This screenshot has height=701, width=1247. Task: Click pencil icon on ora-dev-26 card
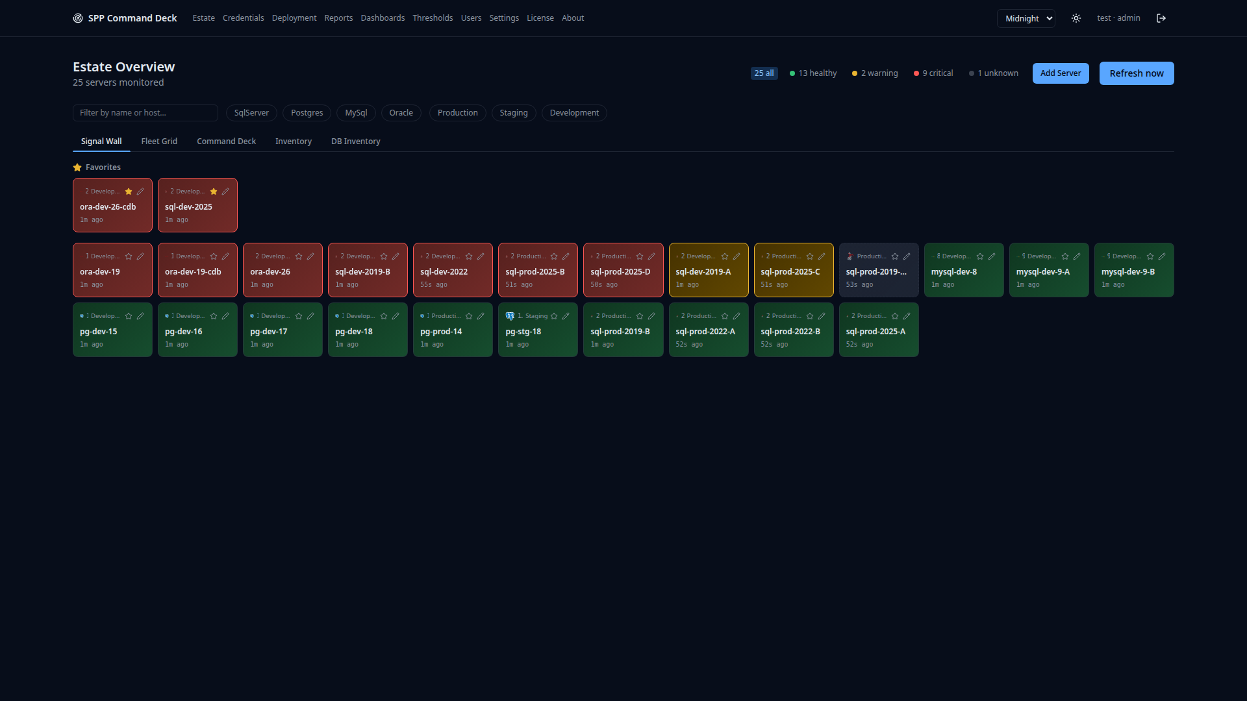pos(310,256)
